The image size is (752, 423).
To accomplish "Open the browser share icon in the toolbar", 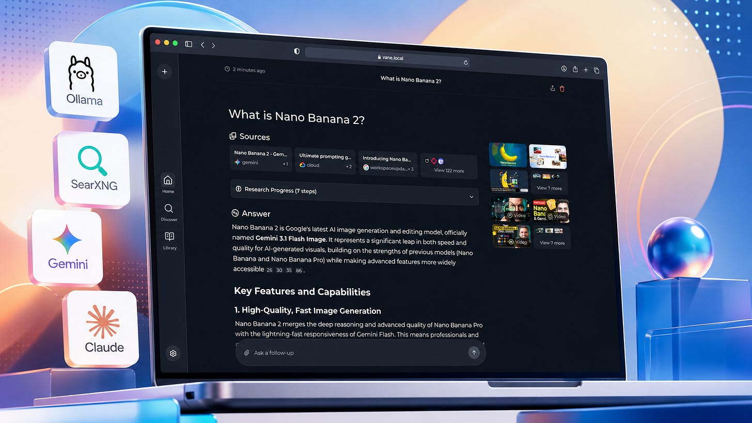I will (575, 69).
